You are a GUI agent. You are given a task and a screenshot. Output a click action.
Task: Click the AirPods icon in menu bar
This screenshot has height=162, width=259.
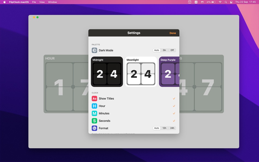click(202, 2)
